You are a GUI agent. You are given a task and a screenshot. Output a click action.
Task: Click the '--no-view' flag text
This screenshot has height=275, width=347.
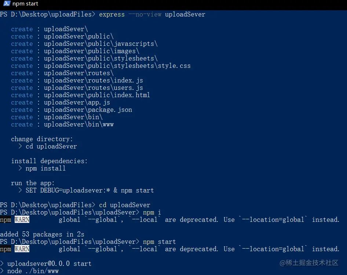(145, 15)
